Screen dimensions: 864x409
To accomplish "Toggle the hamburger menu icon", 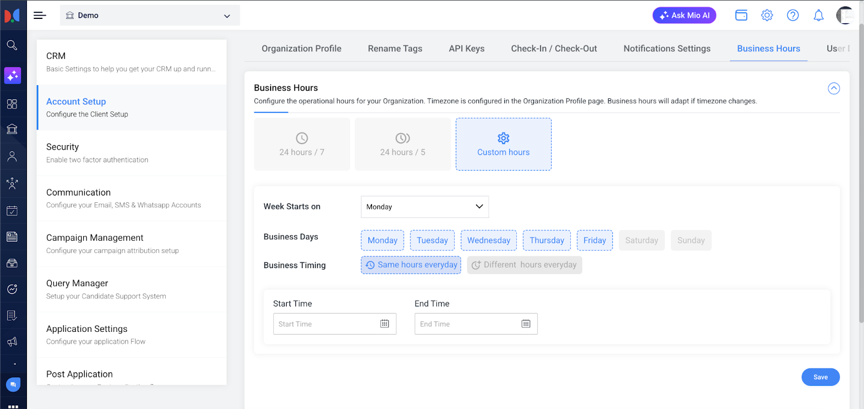I will pos(40,16).
